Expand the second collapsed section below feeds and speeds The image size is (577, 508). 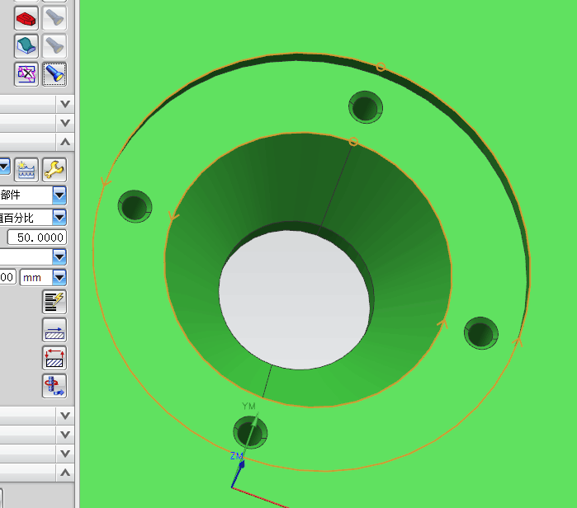(x=65, y=435)
